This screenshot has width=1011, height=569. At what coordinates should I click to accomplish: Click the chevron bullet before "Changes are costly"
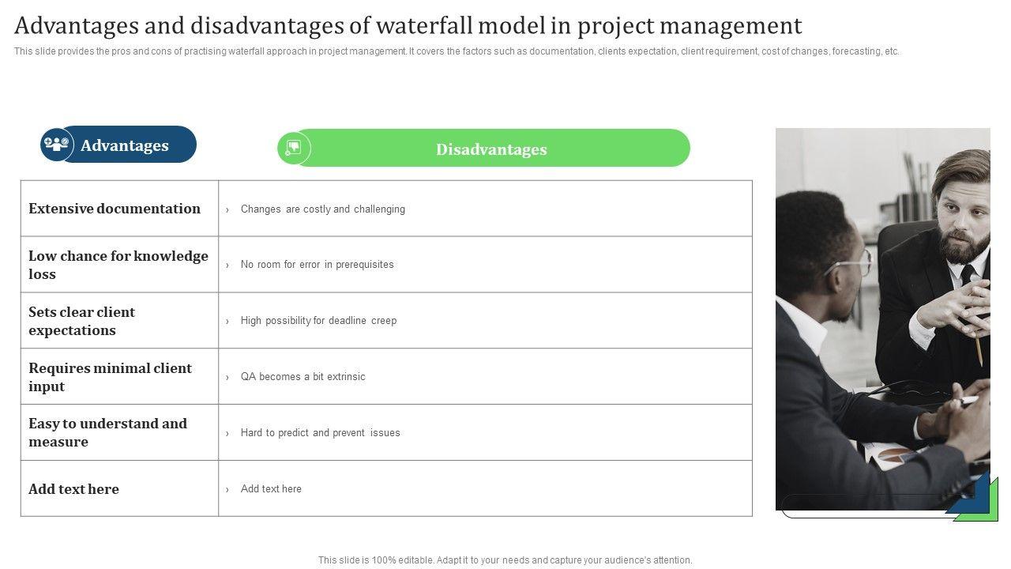click(227, 210)
